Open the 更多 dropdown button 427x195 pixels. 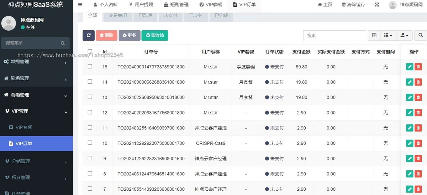(x=130, y=35)
